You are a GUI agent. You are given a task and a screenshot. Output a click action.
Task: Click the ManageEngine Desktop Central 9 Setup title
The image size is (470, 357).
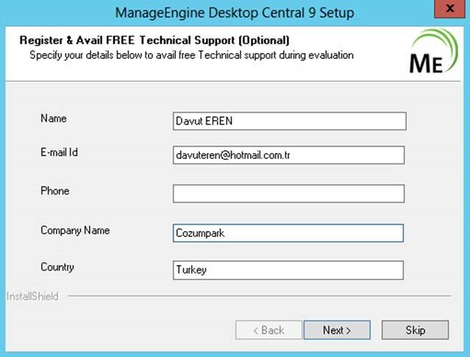pyautogui.click(x=235, y=13)
